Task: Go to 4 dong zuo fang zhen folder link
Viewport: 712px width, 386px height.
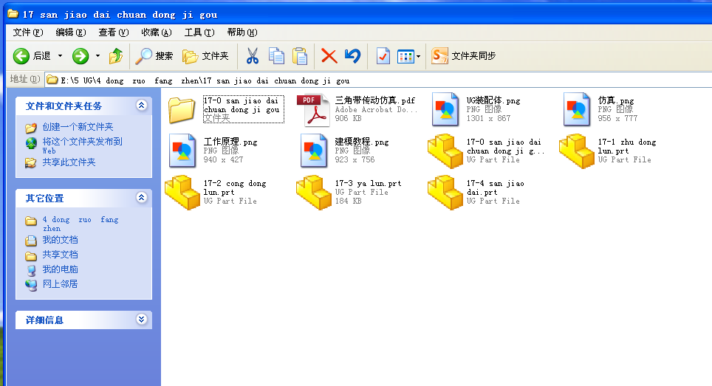Action: coord(81,224)
